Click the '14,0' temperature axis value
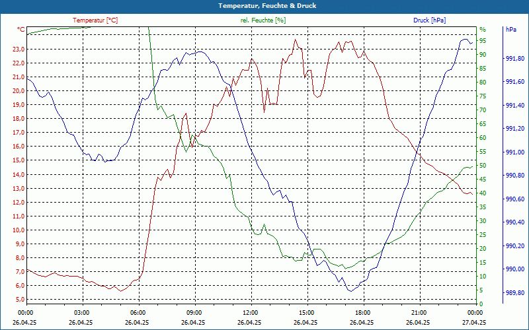The height and width of the screenshot is (330, 529). pyautogui.click(x=19, y=174)
